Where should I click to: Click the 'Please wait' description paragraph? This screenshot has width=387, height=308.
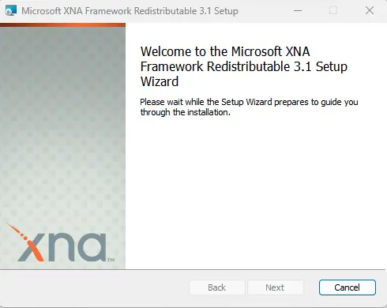tap(249, 107)
